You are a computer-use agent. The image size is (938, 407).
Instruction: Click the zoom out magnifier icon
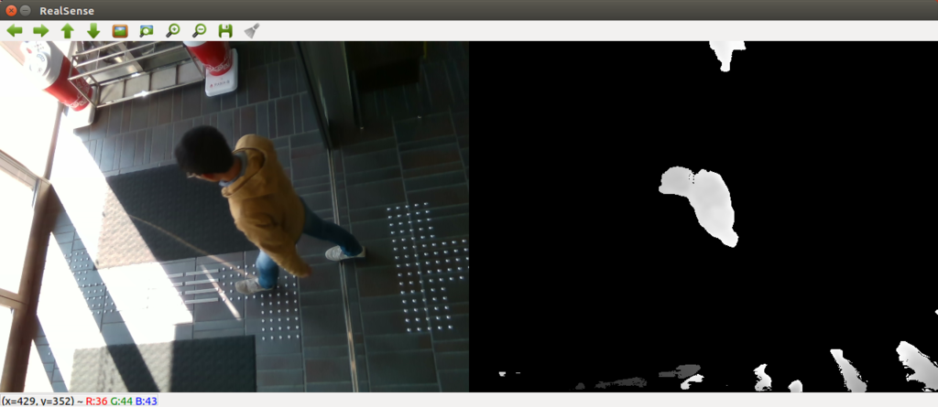click(199, 31)
